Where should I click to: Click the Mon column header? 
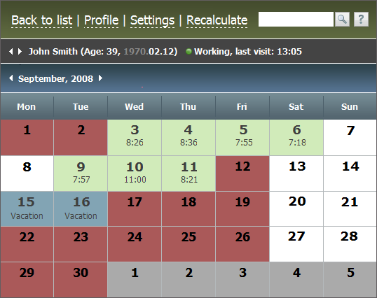tap(27, 106)
